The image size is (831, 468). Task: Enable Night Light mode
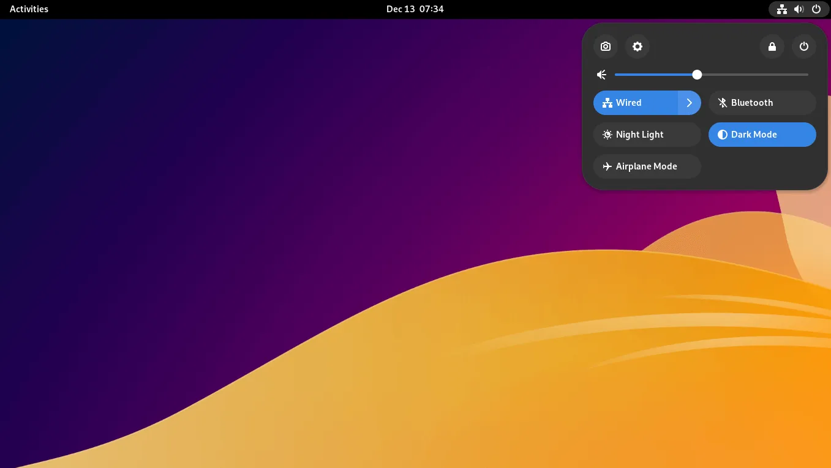point(639,134)
